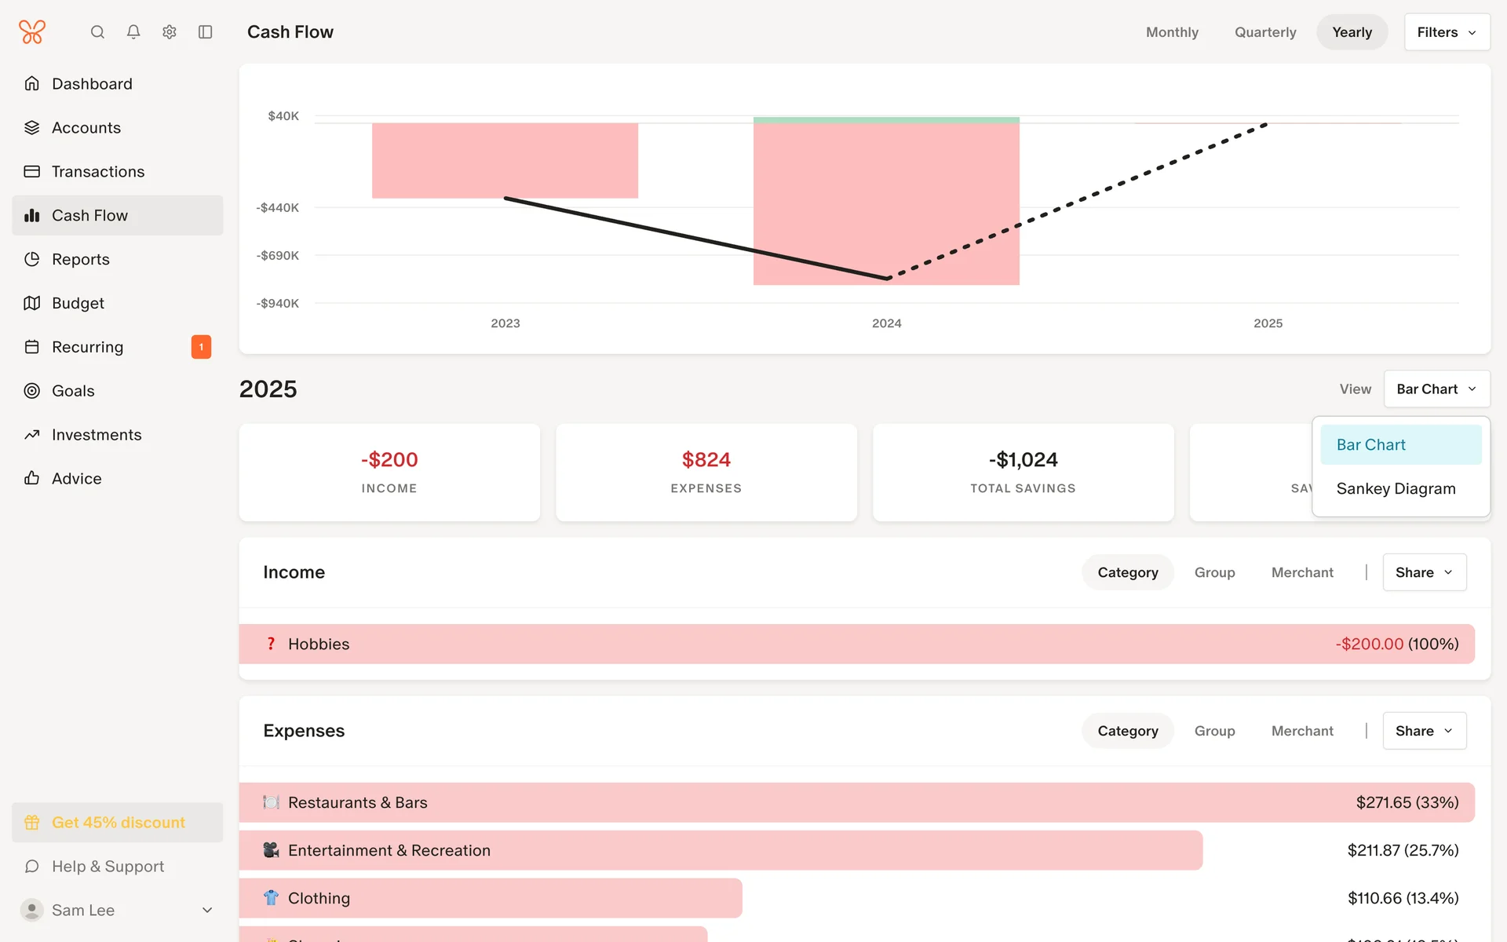The height and width of the screenshot is (942, 1507).
Task: Open the notifications bell
Action: (x=133, y=32)
